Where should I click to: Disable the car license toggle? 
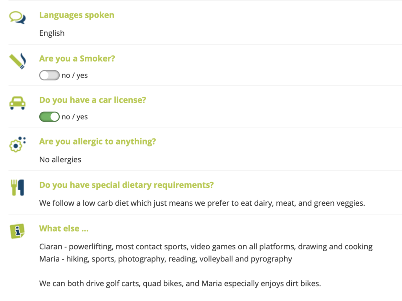(49, 116)
